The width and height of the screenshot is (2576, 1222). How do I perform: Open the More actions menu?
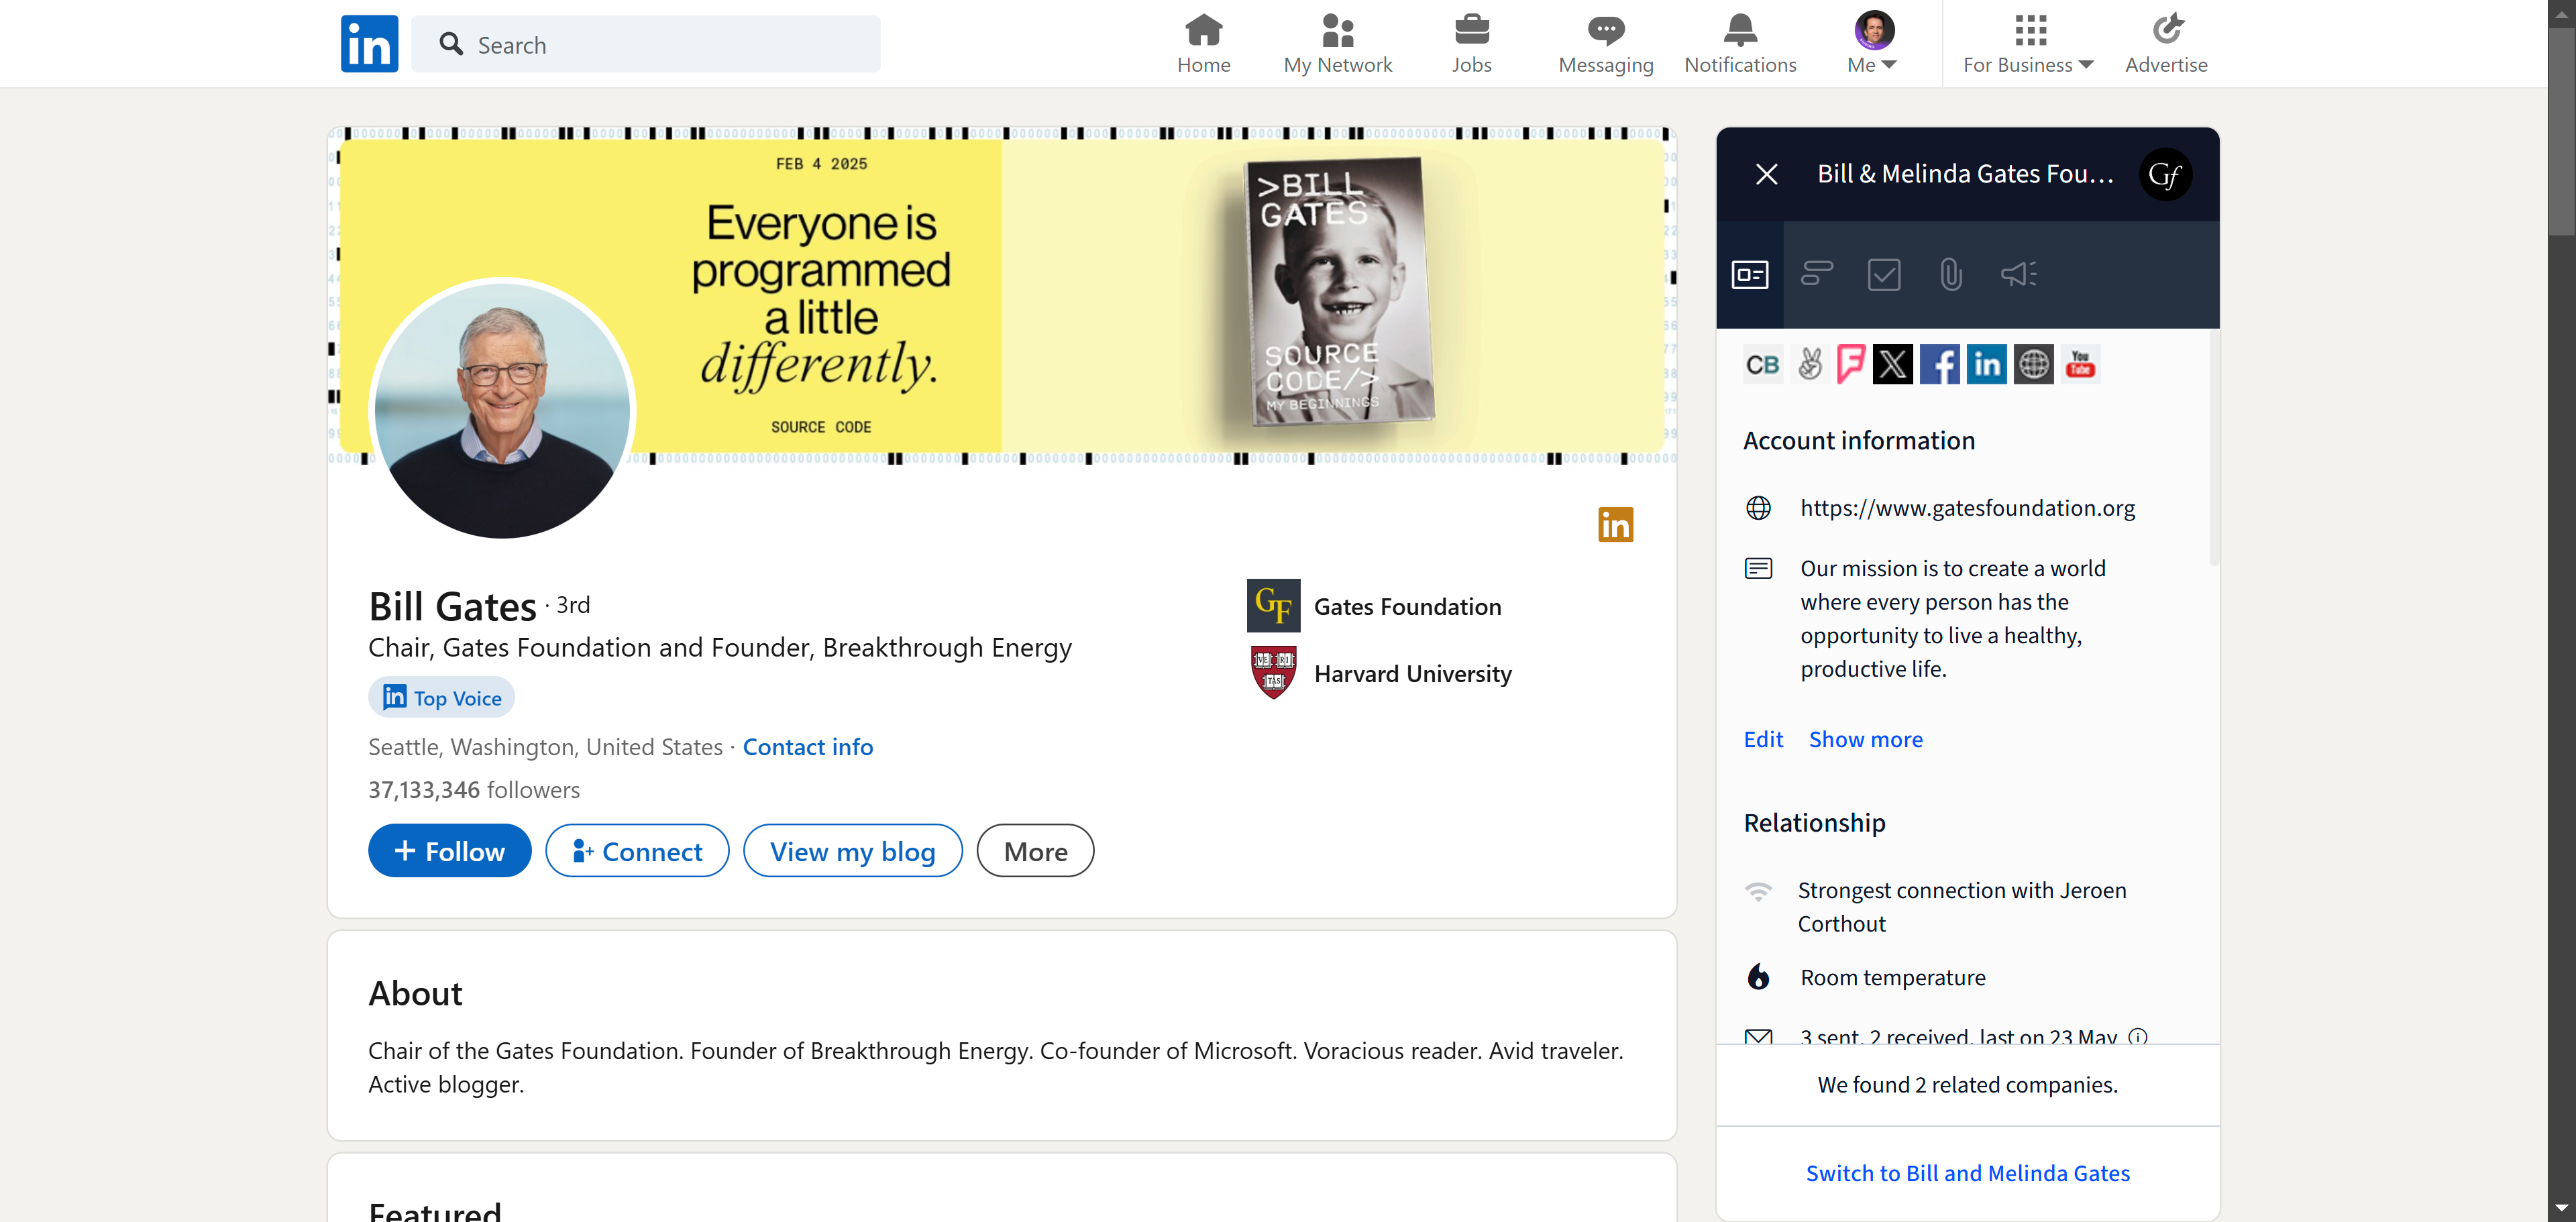pos(1035,851)
